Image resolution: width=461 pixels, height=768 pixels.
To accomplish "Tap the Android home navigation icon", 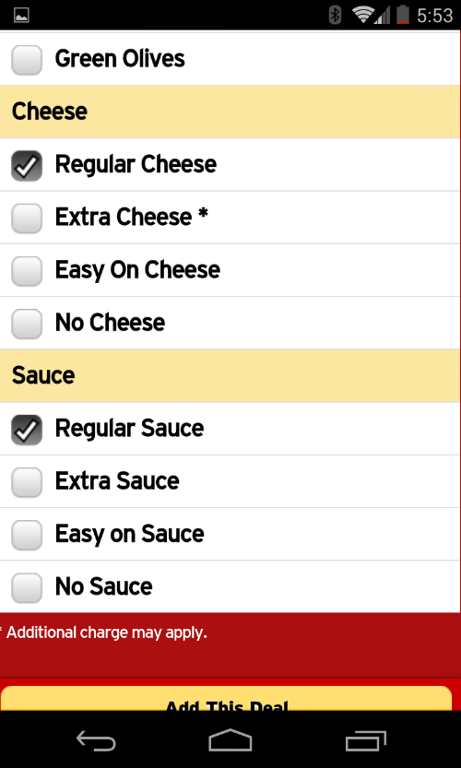I will point(230,740).
